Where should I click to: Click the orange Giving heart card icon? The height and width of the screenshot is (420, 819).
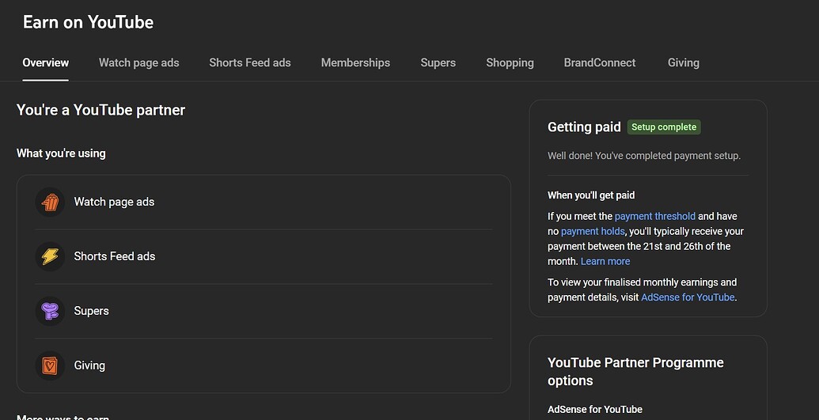(x=50, y=365)
